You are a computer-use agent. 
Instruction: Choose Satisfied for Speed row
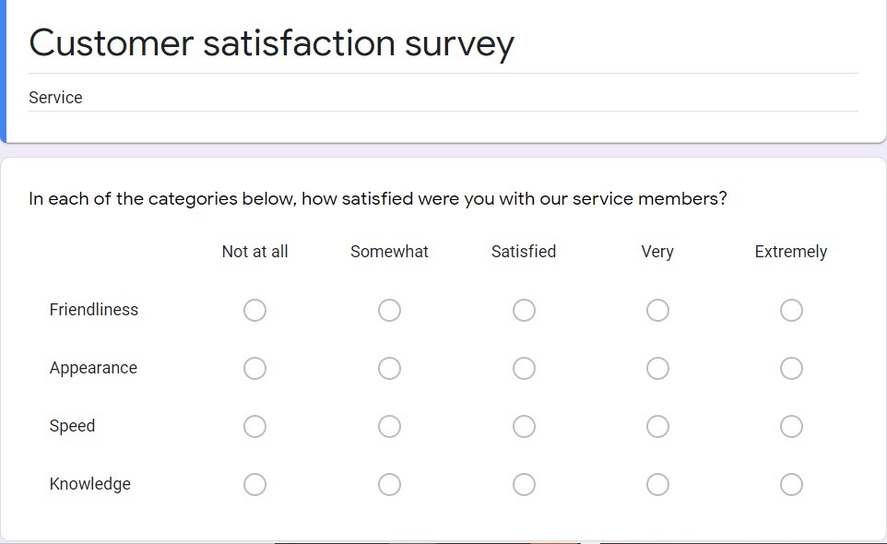tap(524, 427)
